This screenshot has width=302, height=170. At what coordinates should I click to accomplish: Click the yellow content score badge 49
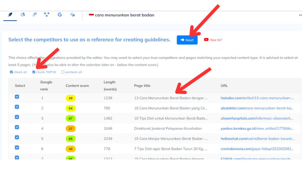tap(70, 98)
